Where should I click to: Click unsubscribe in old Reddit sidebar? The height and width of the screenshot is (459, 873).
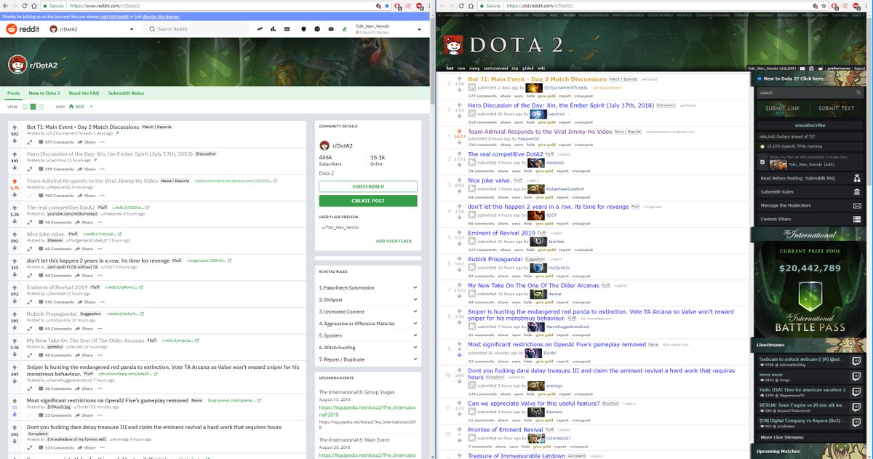(810, 125)
